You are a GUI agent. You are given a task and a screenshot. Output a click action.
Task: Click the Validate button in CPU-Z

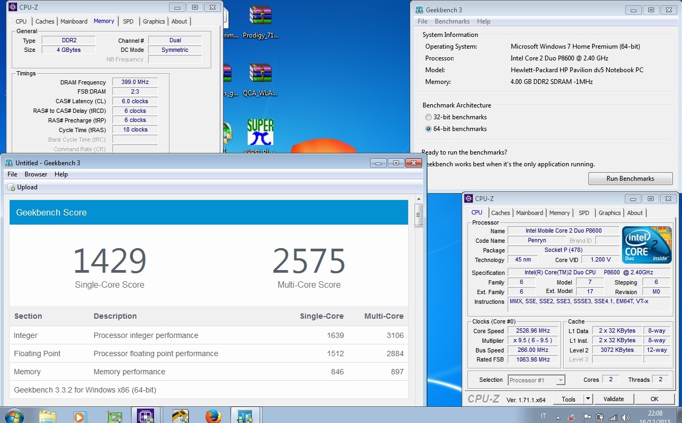[x=614, y=399]
